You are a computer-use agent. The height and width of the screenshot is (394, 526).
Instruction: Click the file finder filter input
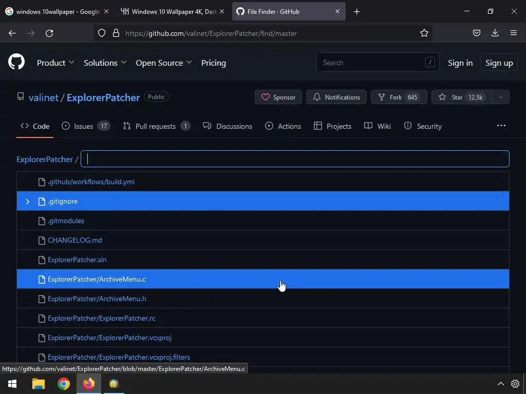coord(295,159)
